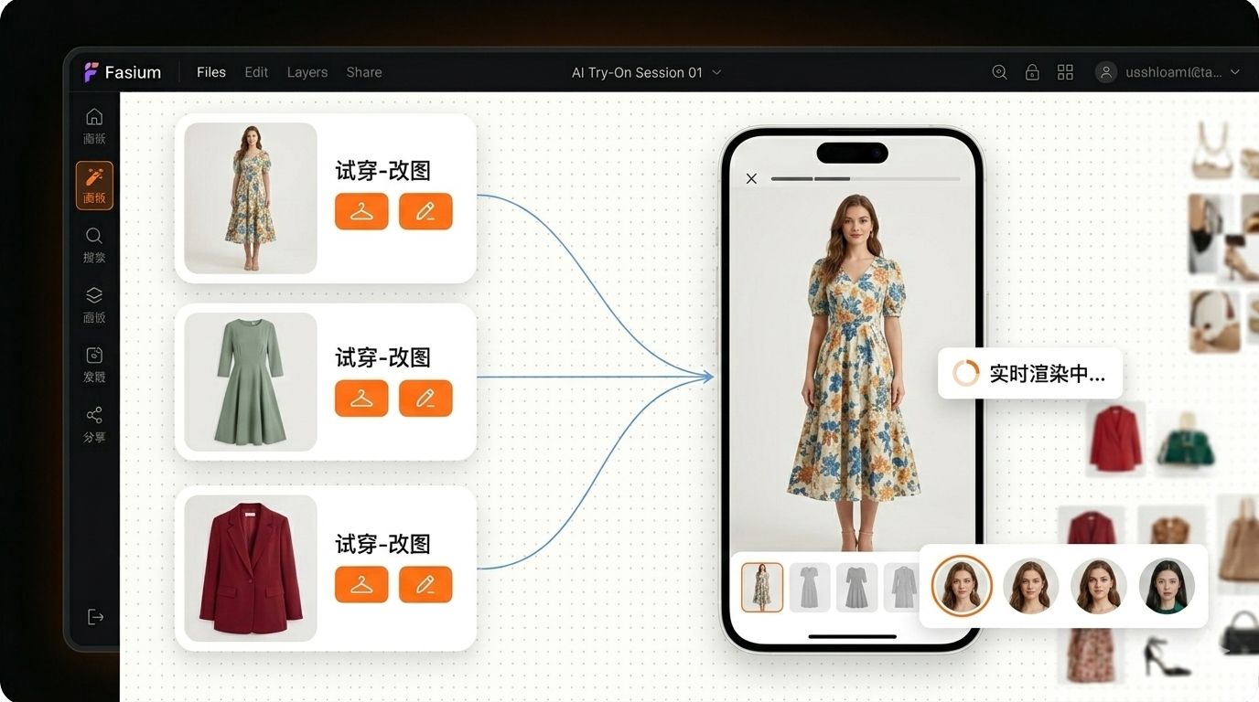Select the gray short-sleeve dress phone thumbnail
This screenshot has width=1259, height=702.
click(810, 587)
